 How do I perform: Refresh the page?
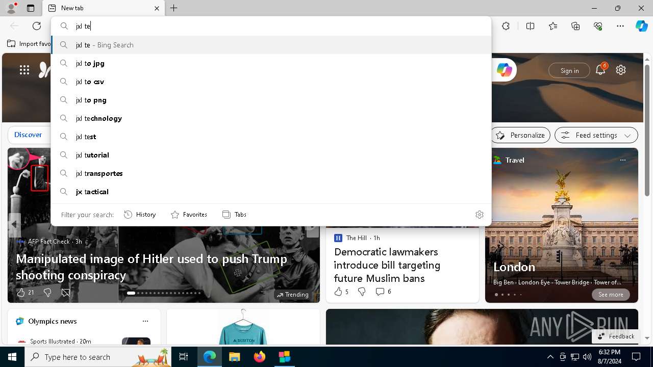[x=37, y=26]
